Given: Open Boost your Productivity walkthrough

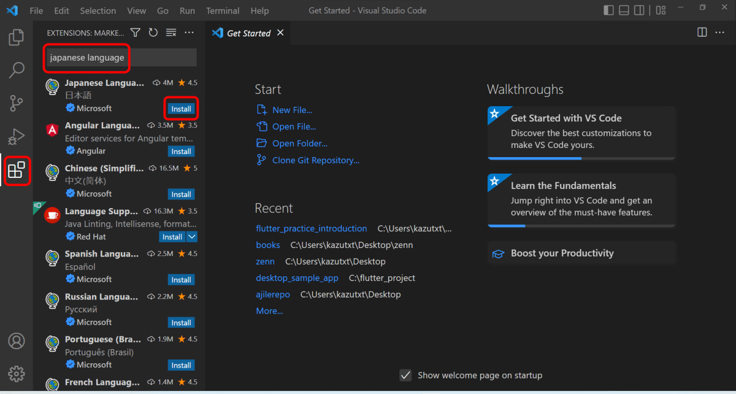Looking at the screenshot, I should [x=581, y=253].
